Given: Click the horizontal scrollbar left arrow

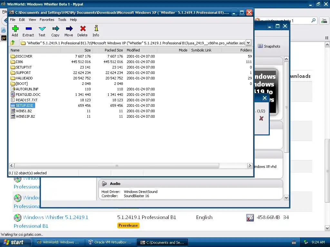Looking at the screenshot, I should 12,166.
